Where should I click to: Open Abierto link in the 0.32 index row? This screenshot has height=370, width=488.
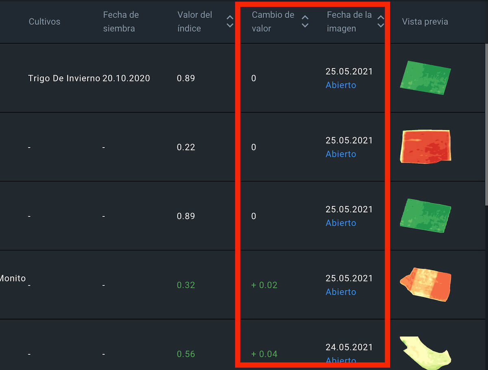tap(341, 292)
